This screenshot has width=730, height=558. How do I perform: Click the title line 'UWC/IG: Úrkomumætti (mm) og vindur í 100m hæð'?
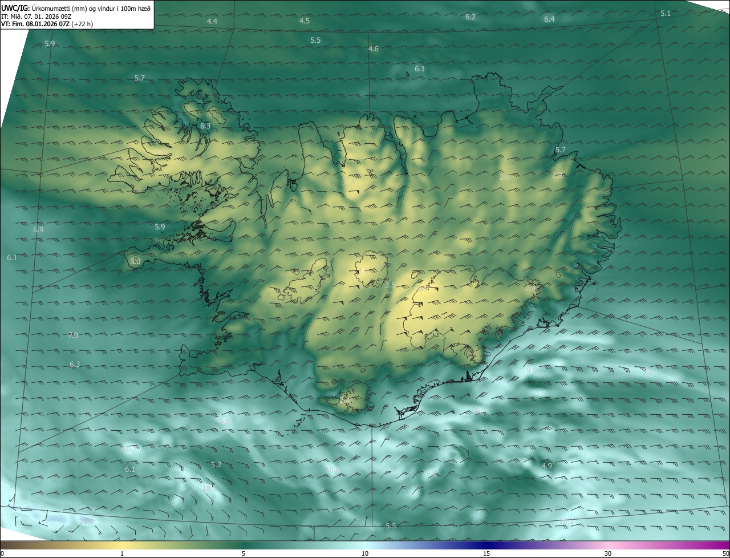(x=76, y=8)
